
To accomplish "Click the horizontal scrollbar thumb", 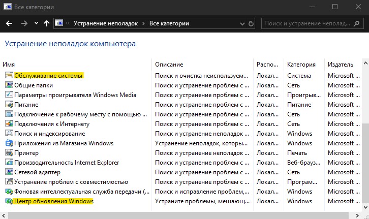I will (178, 215).
